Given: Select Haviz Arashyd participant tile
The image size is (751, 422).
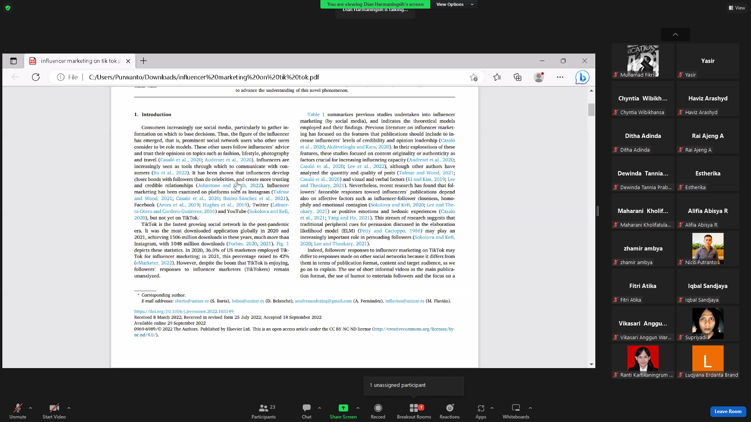Looking at the screenshot, I should (x=708, y=99).
